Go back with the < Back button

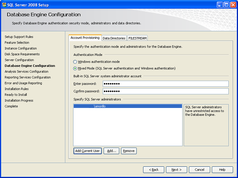[x=154, y=170]
